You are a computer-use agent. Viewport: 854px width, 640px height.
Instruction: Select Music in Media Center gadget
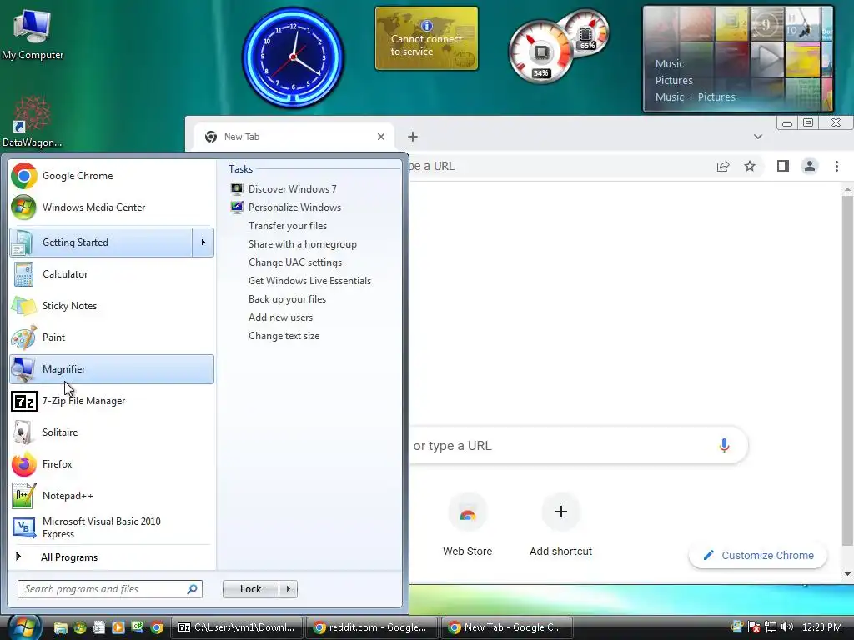[x=670, y=63]
